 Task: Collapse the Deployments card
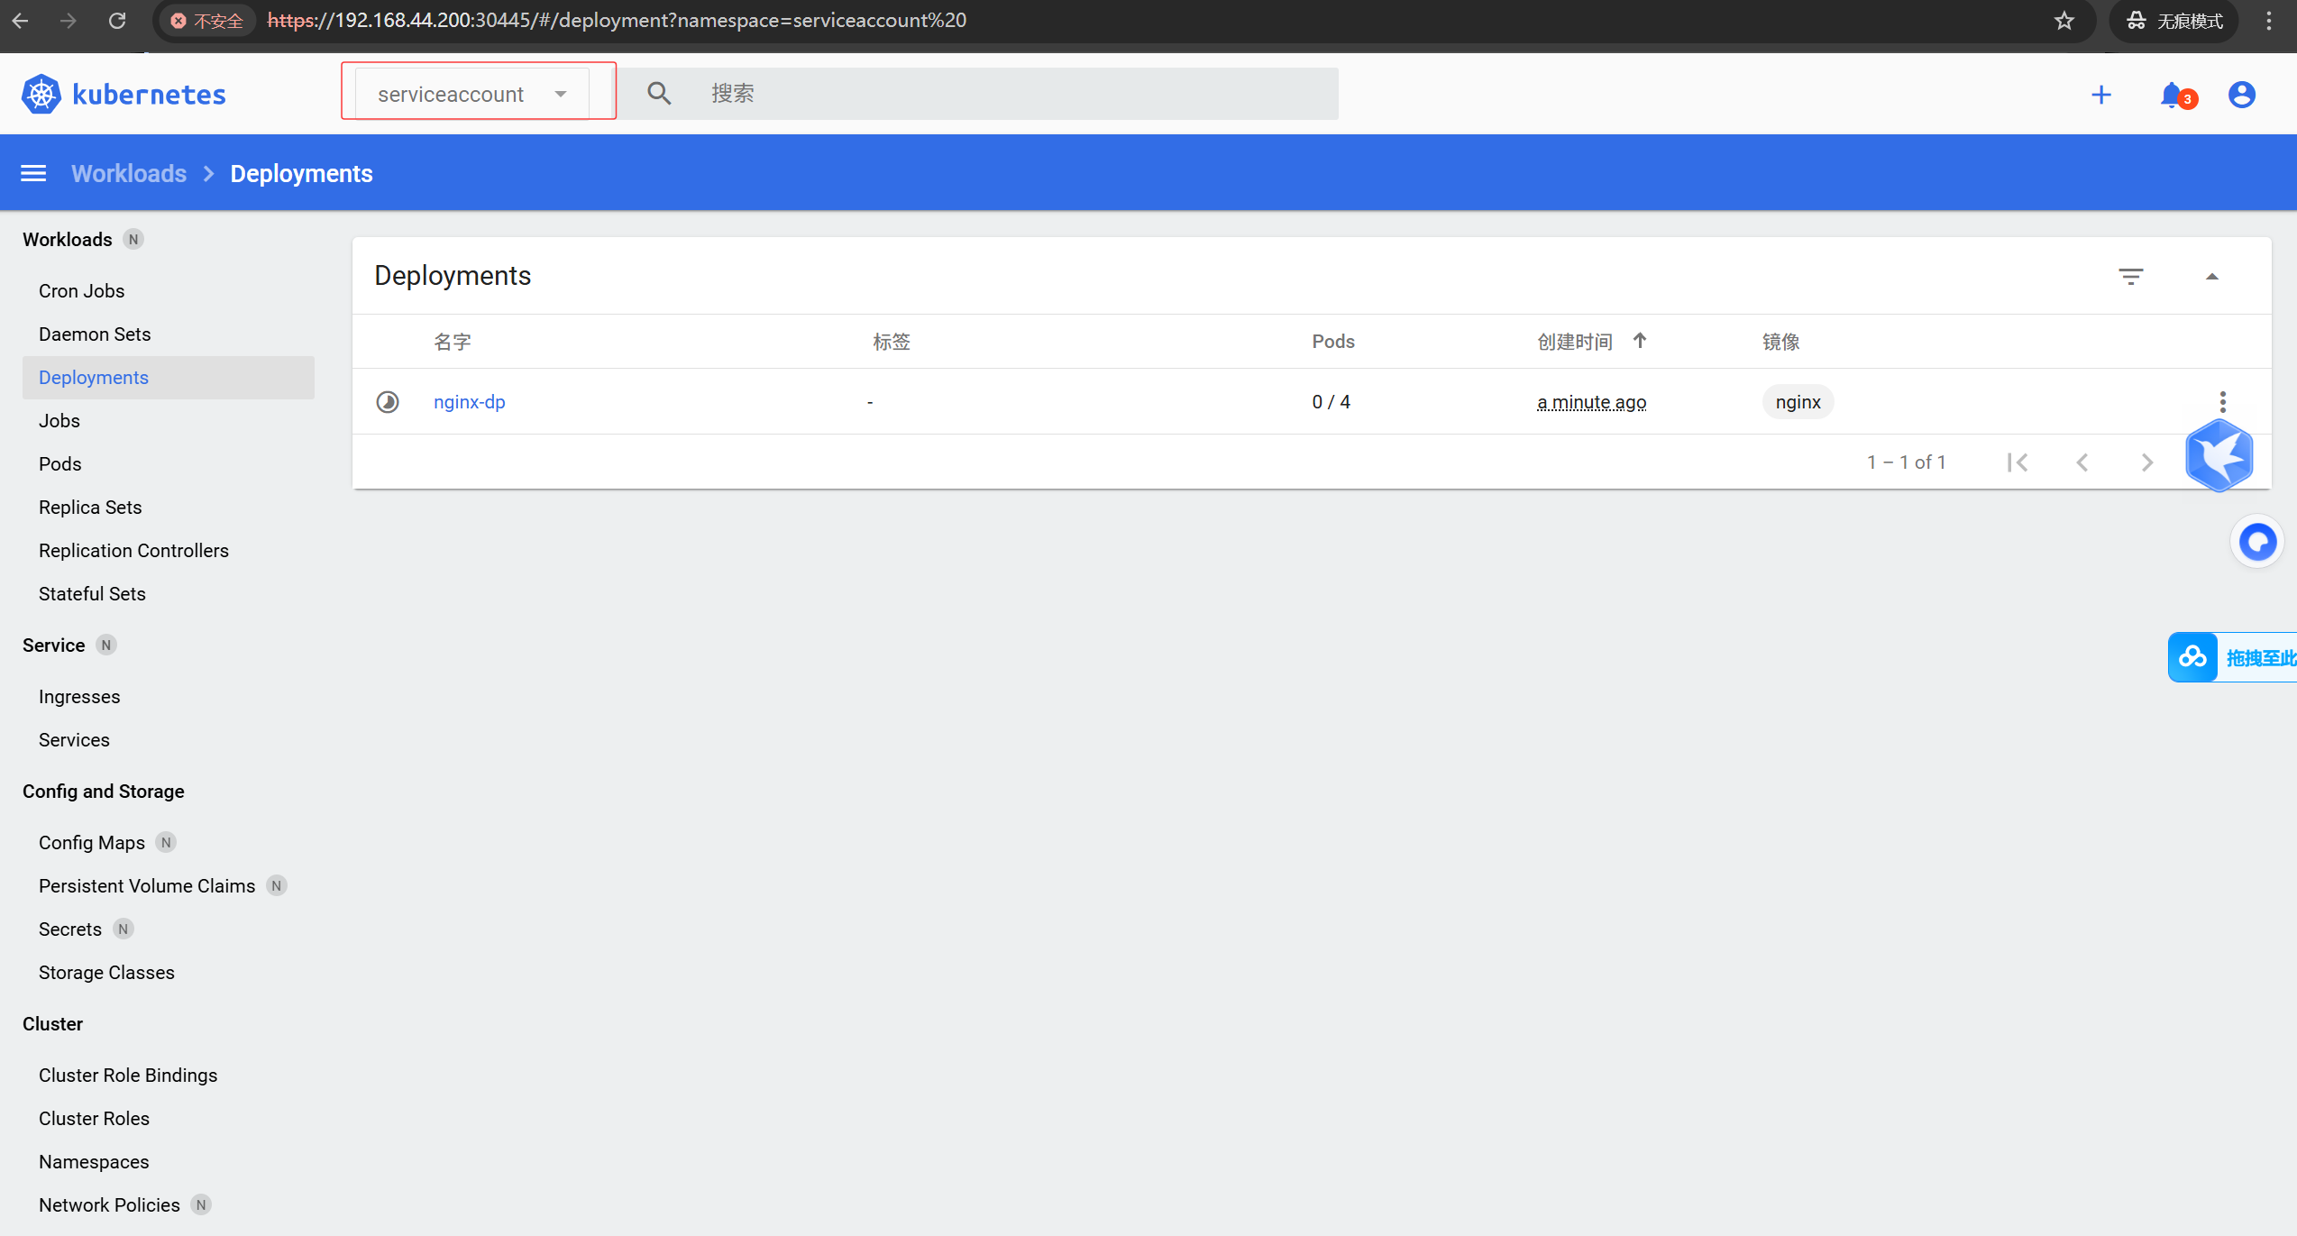coord(2211,276)
